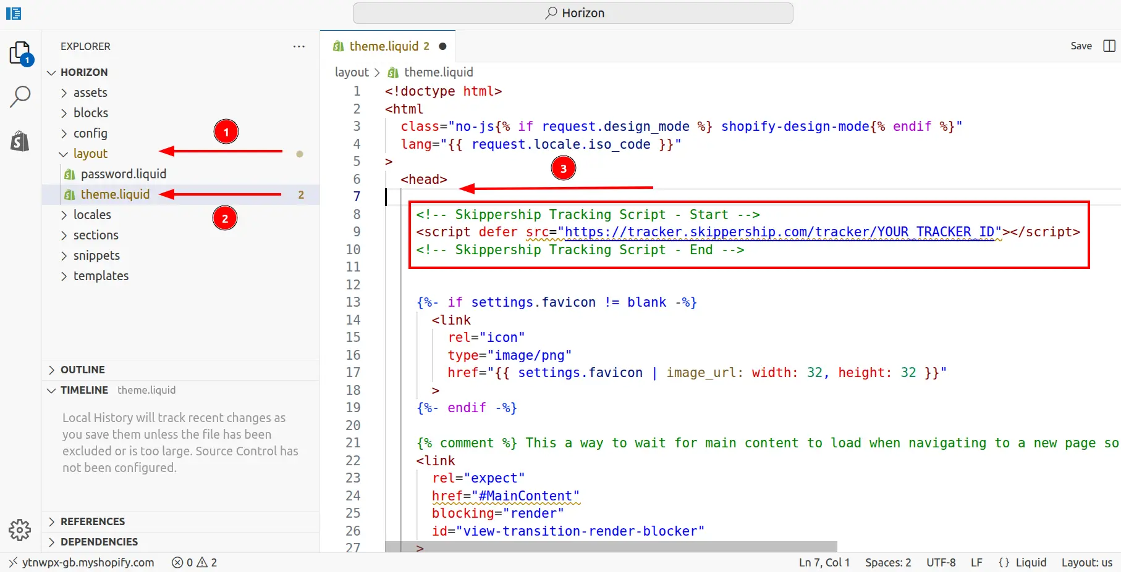
Task: Click the split editor layout icon
Action: 1109,46
